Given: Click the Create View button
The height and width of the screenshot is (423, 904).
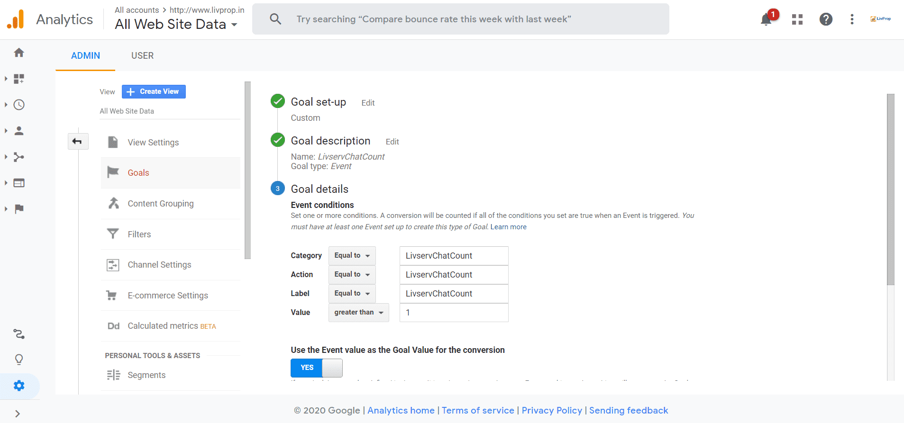Looking at the screenshot, I should pyautogui.click(x=154, y=91).
